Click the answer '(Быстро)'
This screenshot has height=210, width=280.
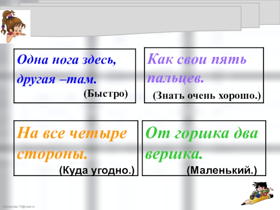pos(106,93)
